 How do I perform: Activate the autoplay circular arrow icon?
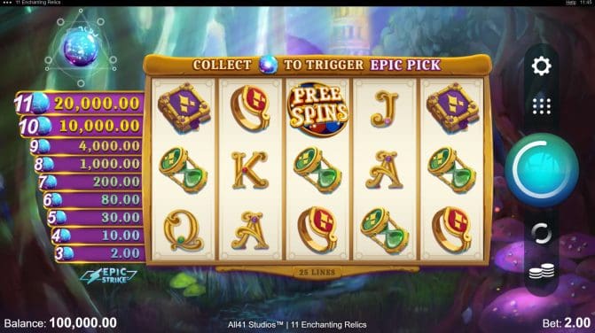pyautogui.click(x=541, y=233)
